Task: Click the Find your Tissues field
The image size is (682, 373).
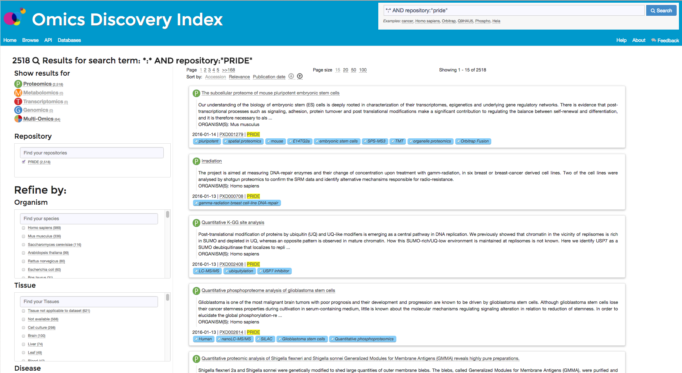Action: point(89,302)
